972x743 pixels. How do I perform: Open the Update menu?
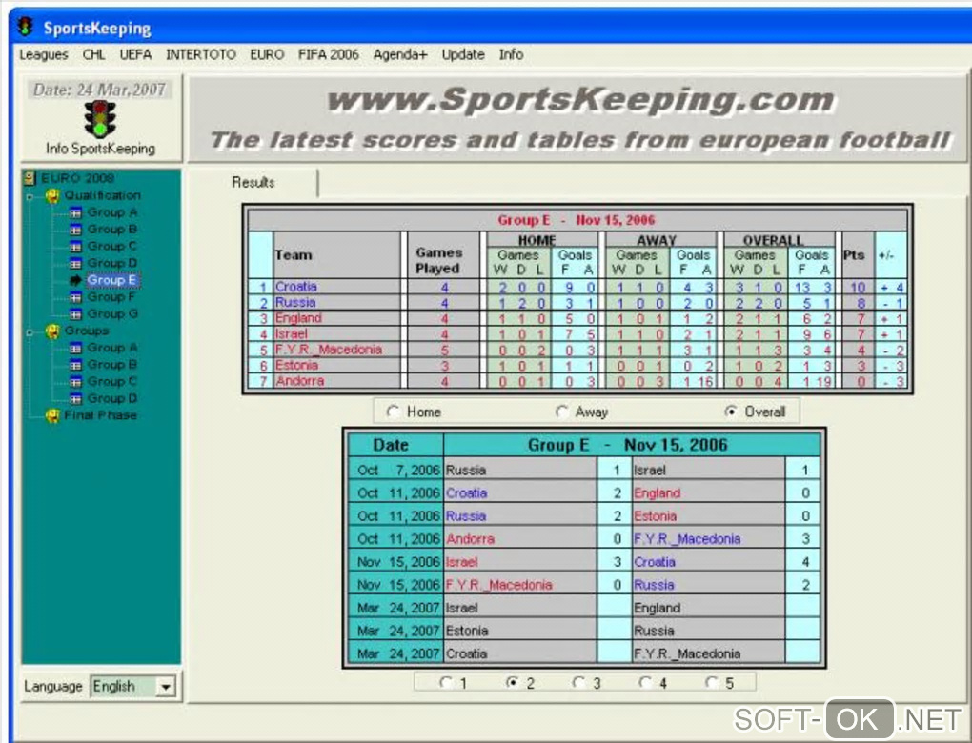pyautogui.click(x=463, y=54)
